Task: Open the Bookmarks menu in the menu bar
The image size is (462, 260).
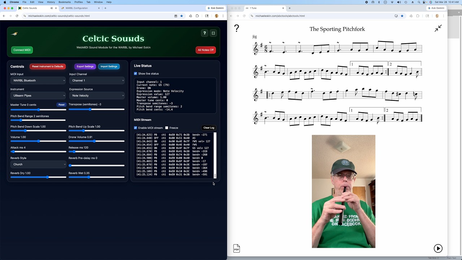Action: tap(65, 2)
